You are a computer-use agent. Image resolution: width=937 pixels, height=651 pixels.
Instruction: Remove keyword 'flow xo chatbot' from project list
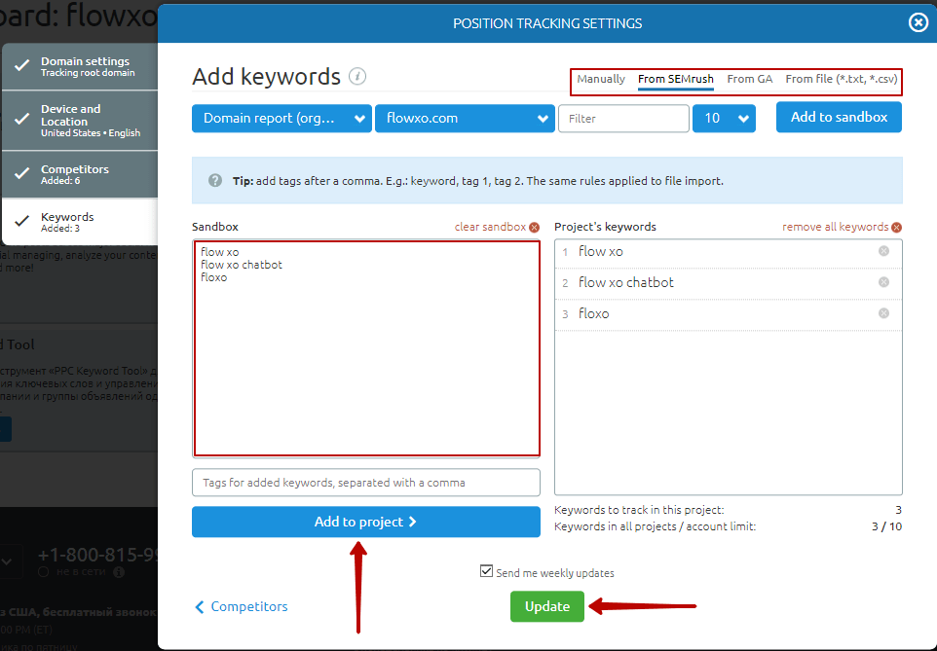click(883, 282)
